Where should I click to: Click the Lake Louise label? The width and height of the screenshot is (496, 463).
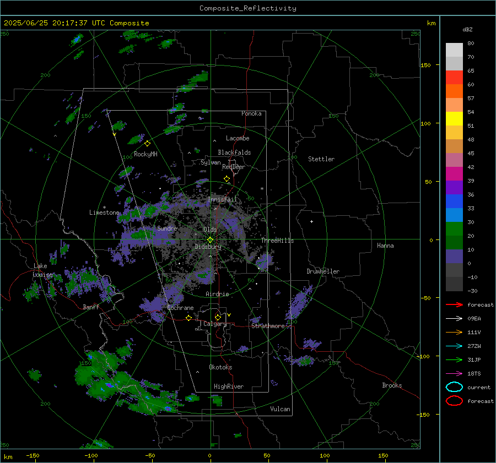click(44, 270)
